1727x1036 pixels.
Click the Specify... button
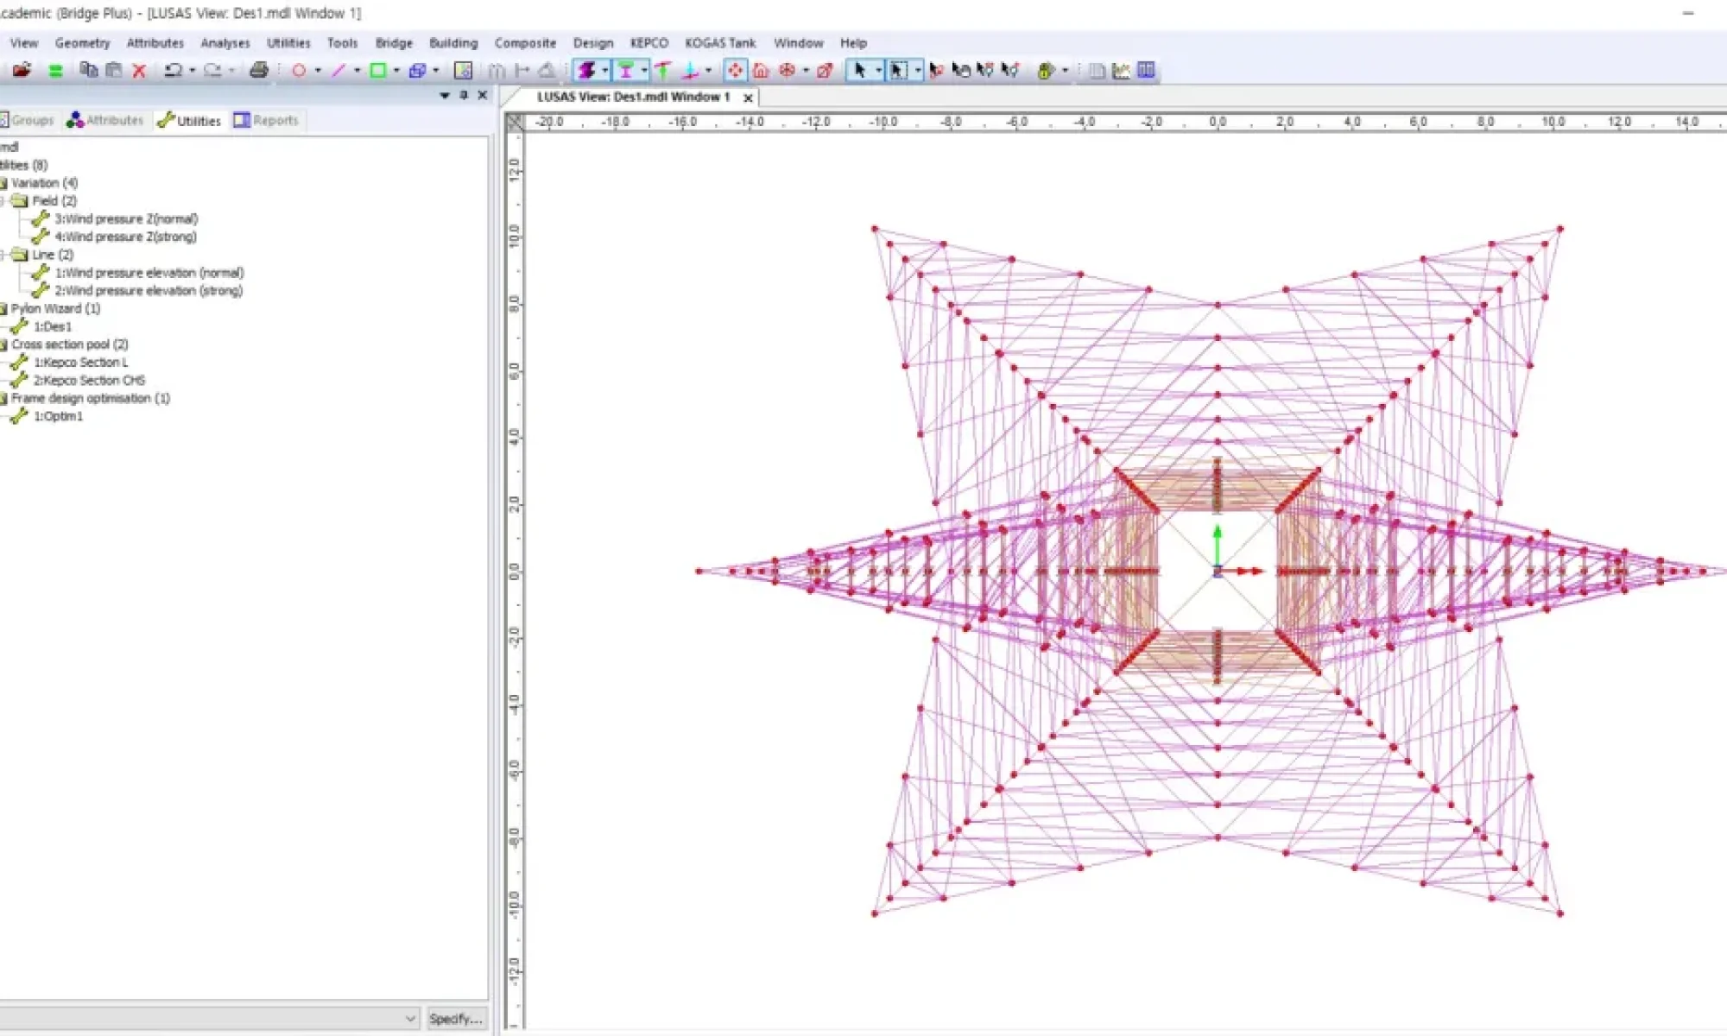pyautogui.click(x=456, y=1019)
